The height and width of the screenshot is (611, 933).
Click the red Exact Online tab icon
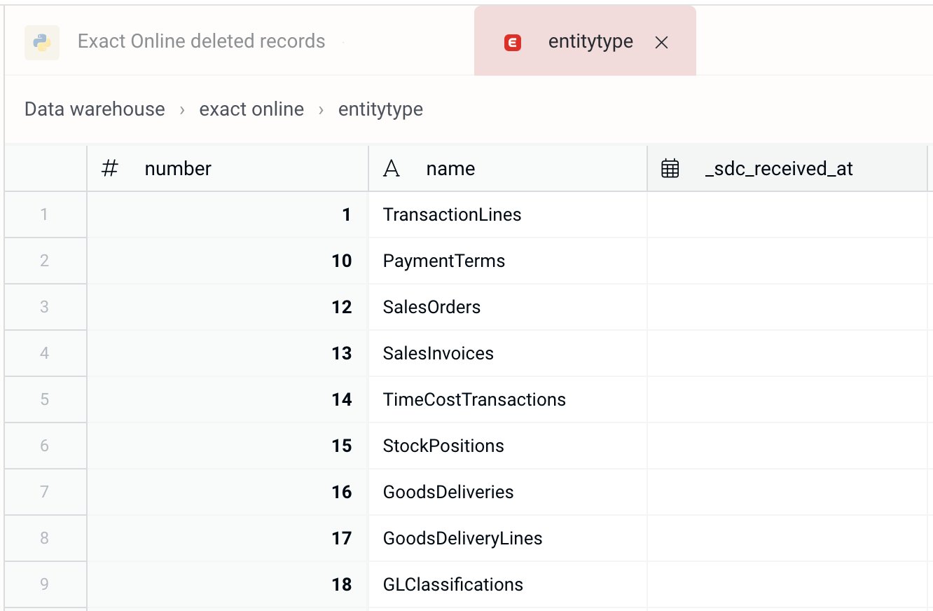coord(513,43)
